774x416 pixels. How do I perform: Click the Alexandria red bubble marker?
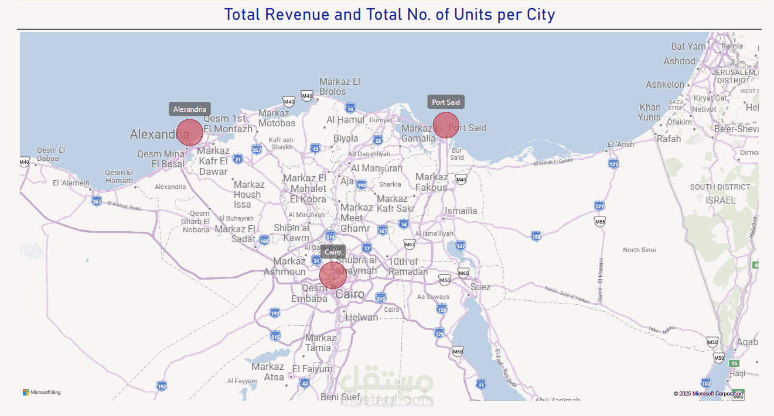click(x=190, y=132)
